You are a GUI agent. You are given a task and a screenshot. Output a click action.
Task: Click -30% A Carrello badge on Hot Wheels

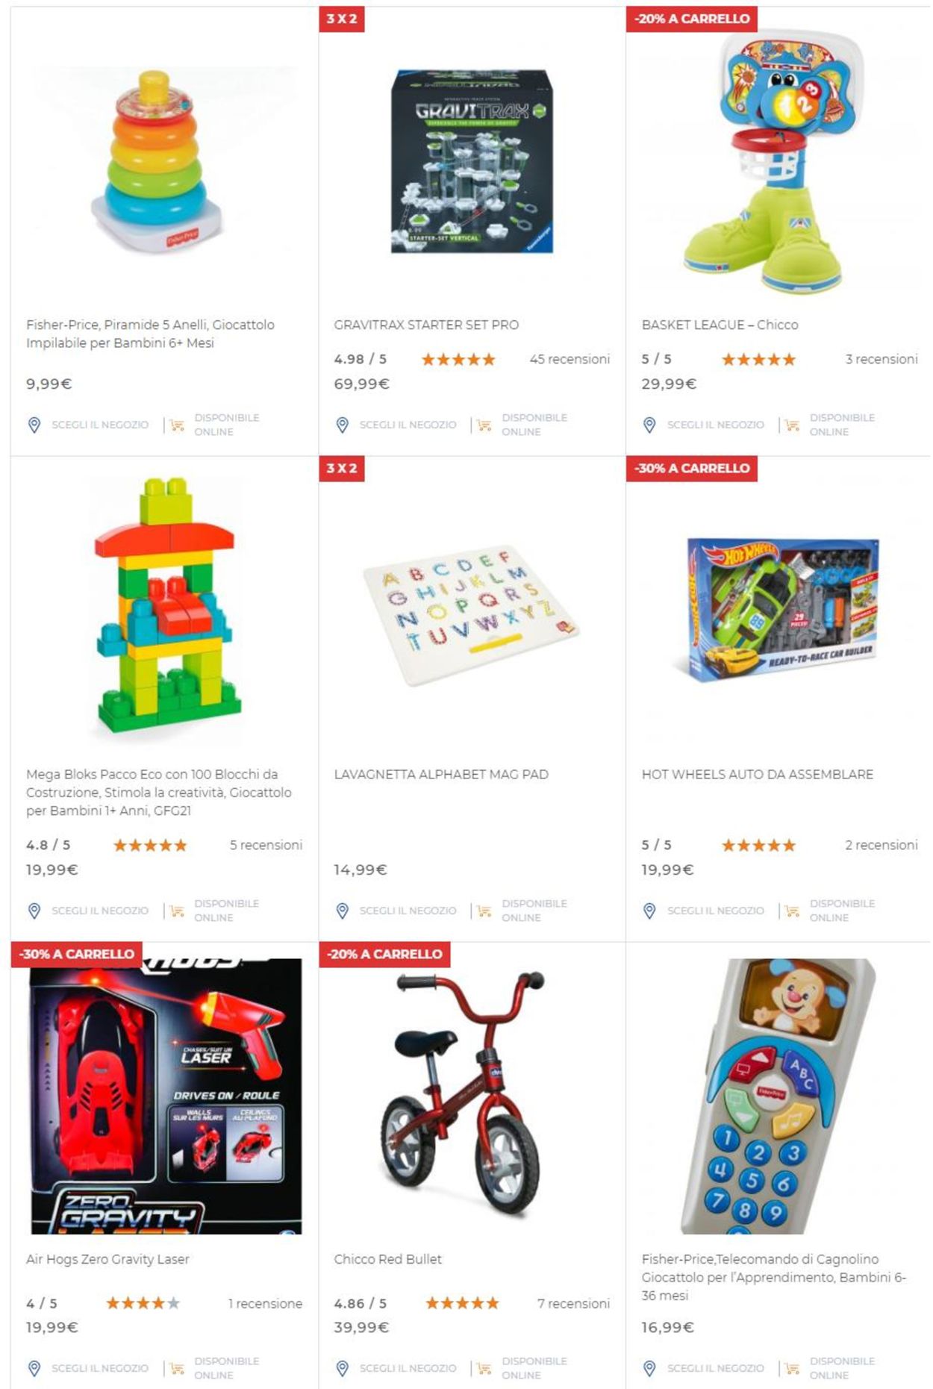692,468
